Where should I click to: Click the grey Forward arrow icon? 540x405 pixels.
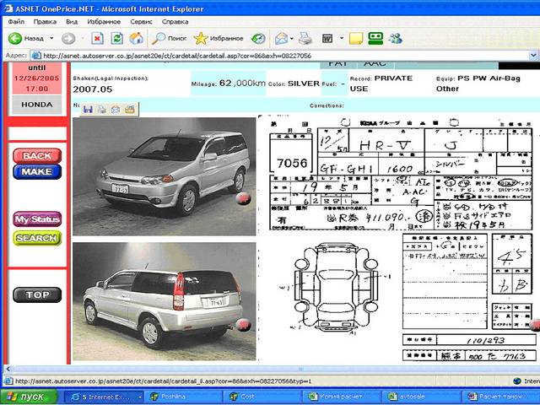pos(68,38)
